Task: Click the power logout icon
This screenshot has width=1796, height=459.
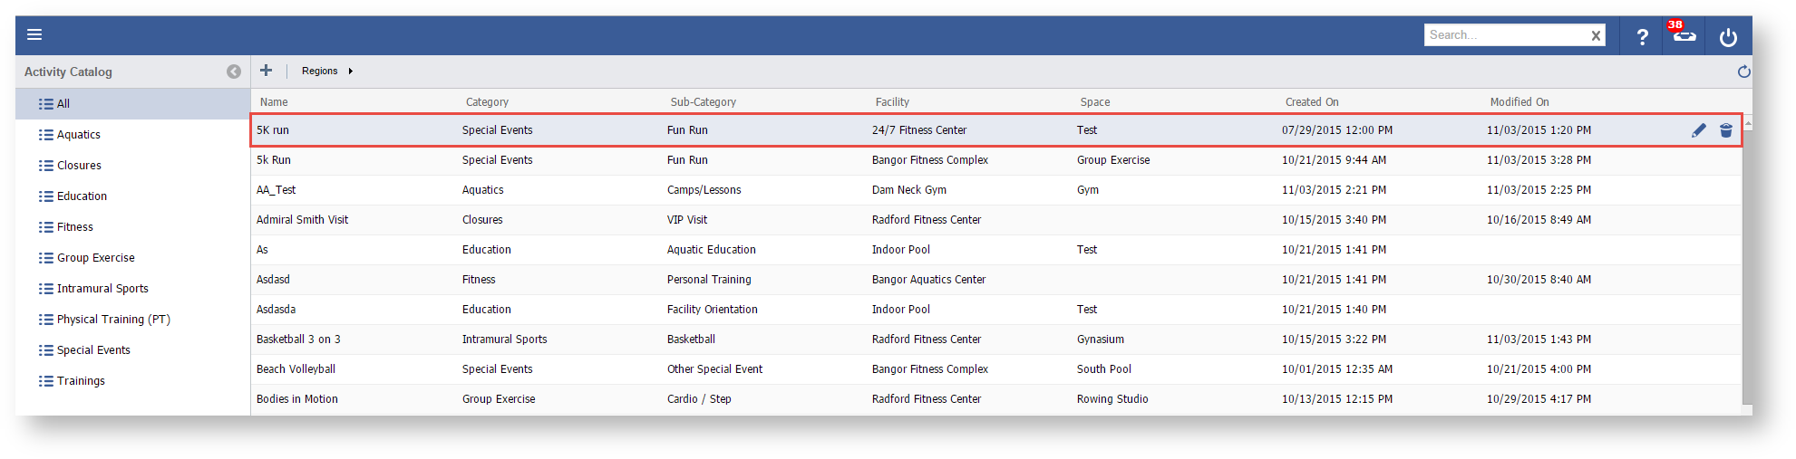Action: pyautogui.click(x=1728, y=37)
